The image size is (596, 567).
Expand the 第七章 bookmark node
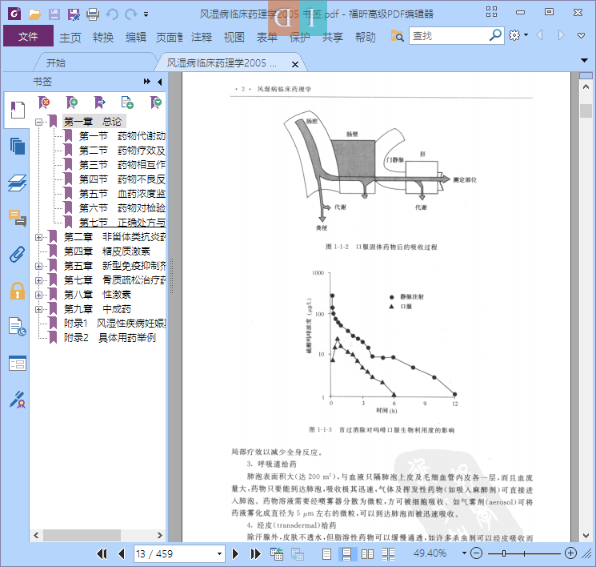tap(38, 280)
